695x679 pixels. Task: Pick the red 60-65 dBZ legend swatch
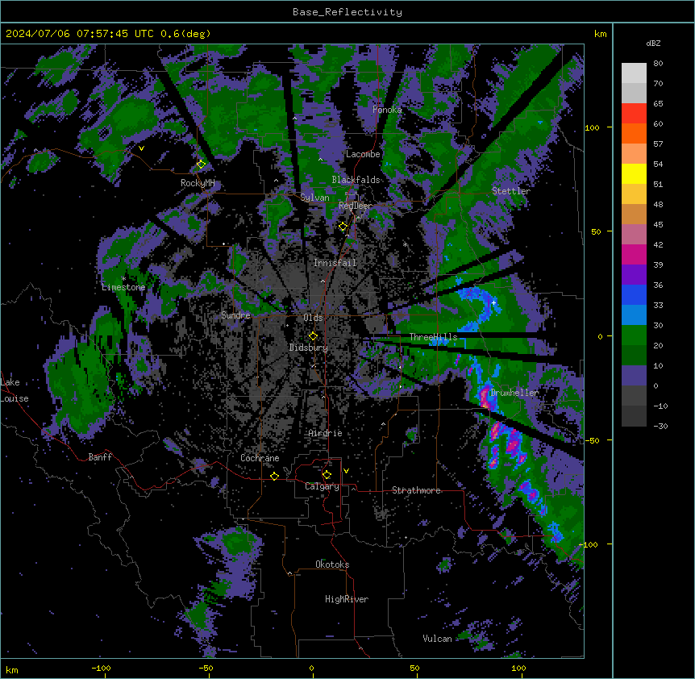tap(634, 114)
